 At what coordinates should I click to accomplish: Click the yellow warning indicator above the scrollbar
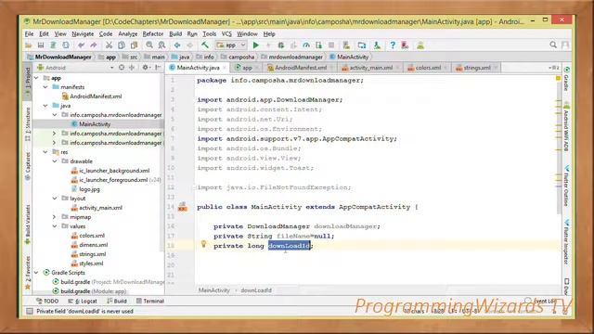tap(558, 78)
